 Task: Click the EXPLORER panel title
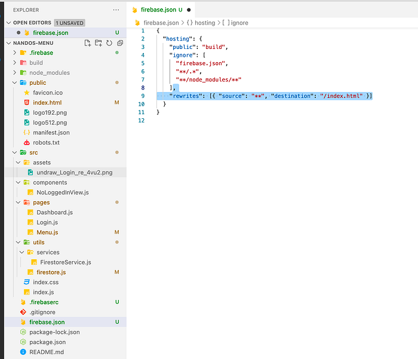(26, 10)
